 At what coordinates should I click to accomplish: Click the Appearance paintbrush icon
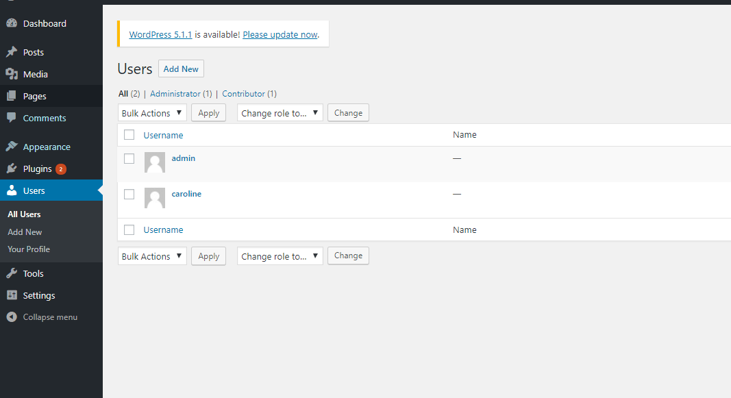(x=12, y=147)
